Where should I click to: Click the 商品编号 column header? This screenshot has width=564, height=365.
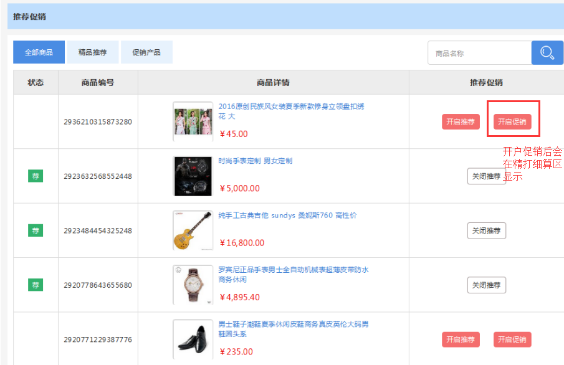tap(98, 82)
